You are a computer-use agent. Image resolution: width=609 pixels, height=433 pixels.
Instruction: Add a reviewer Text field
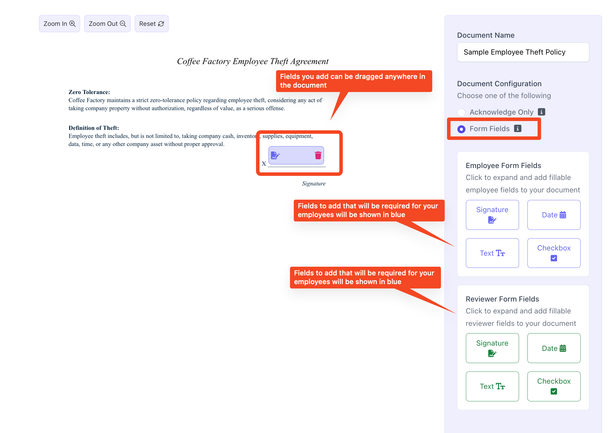click(492, 386)
